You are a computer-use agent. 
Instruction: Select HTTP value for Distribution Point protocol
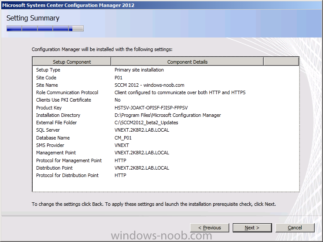[x=120, y=175]
